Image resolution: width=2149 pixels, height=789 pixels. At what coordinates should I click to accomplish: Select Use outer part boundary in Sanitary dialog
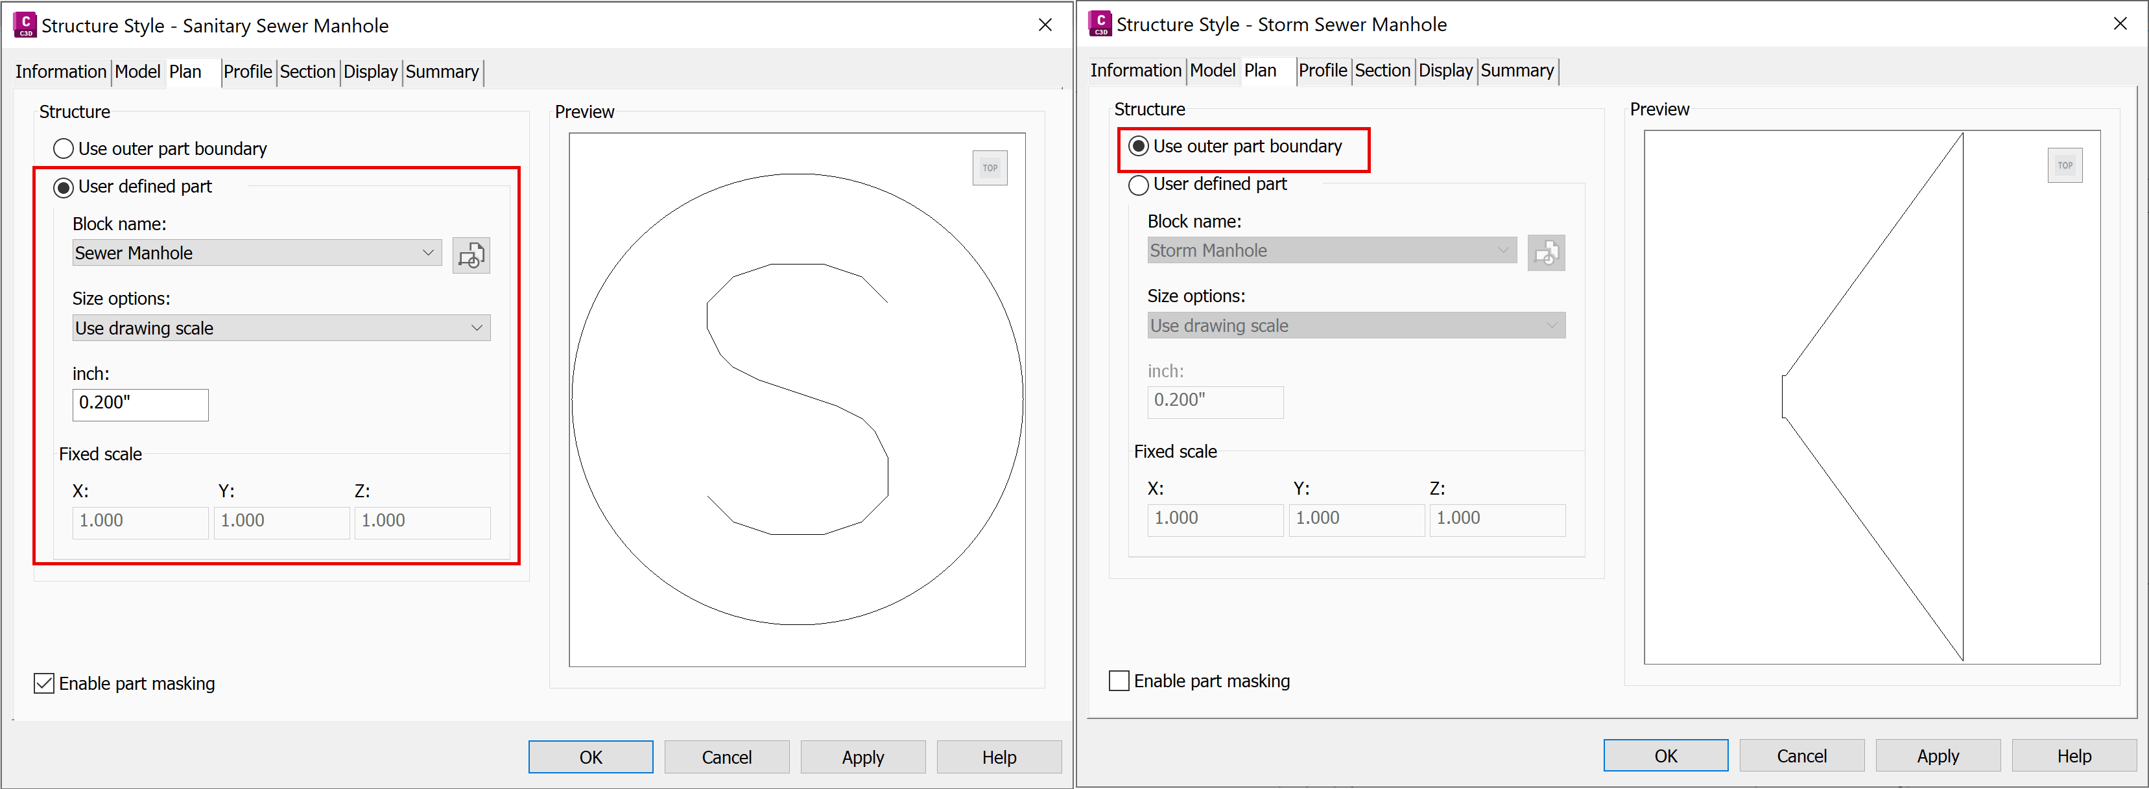point(160,148)
